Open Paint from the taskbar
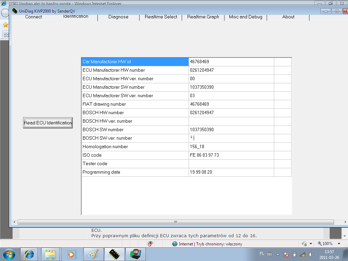The image size is (348, 261). pos(93,254)
